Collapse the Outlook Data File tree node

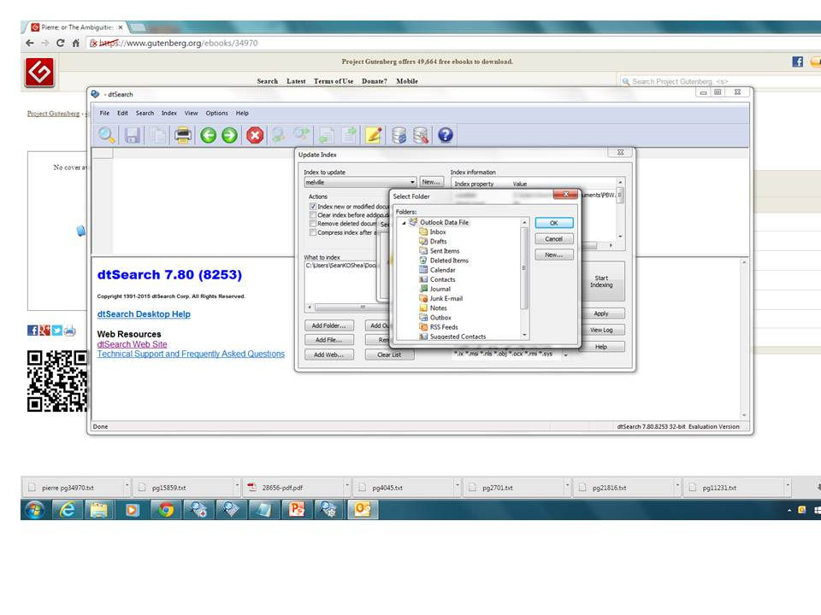click(x=404, y=223)
